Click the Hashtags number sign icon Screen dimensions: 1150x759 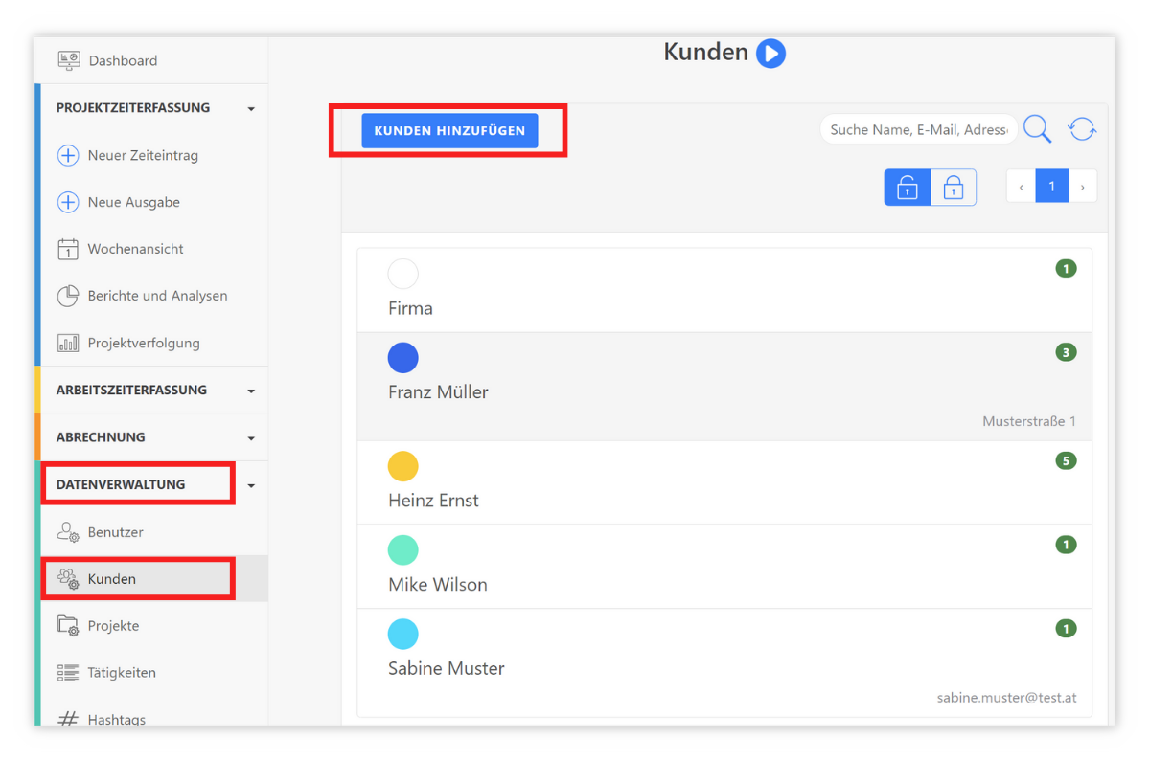[68, 716]
